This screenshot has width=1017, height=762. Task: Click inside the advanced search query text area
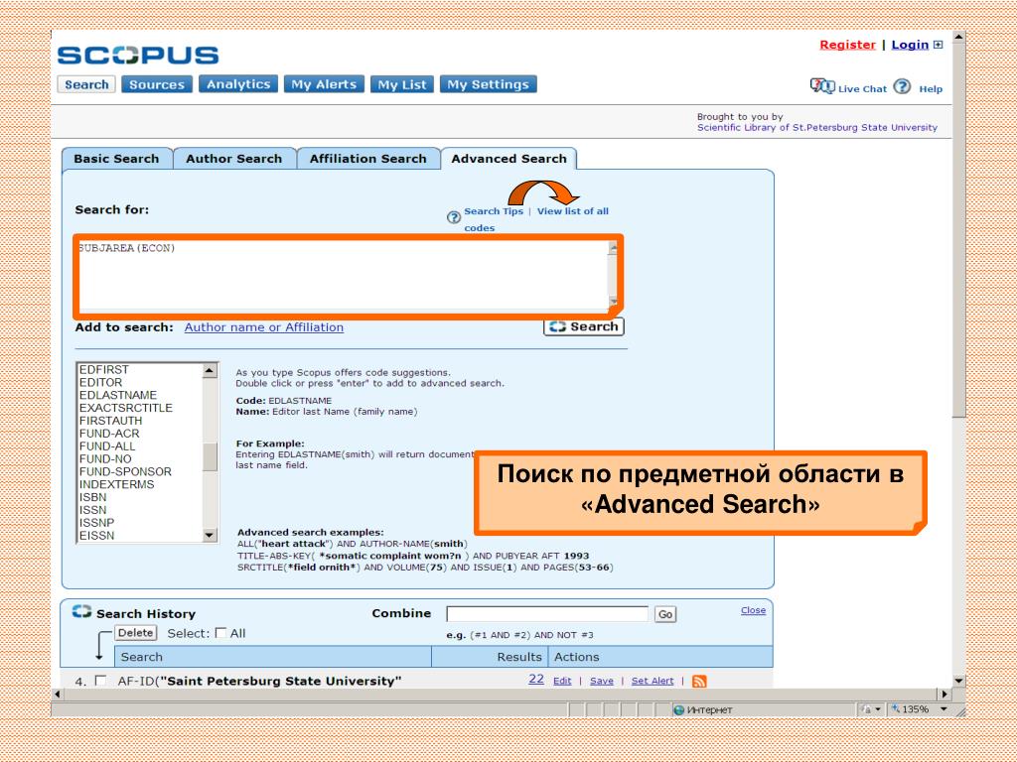tap(343, 276)
